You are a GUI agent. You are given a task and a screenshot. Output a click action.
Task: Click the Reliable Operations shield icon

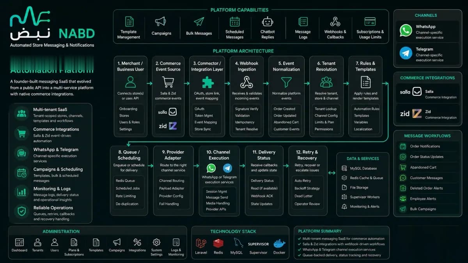click(21, 211)
